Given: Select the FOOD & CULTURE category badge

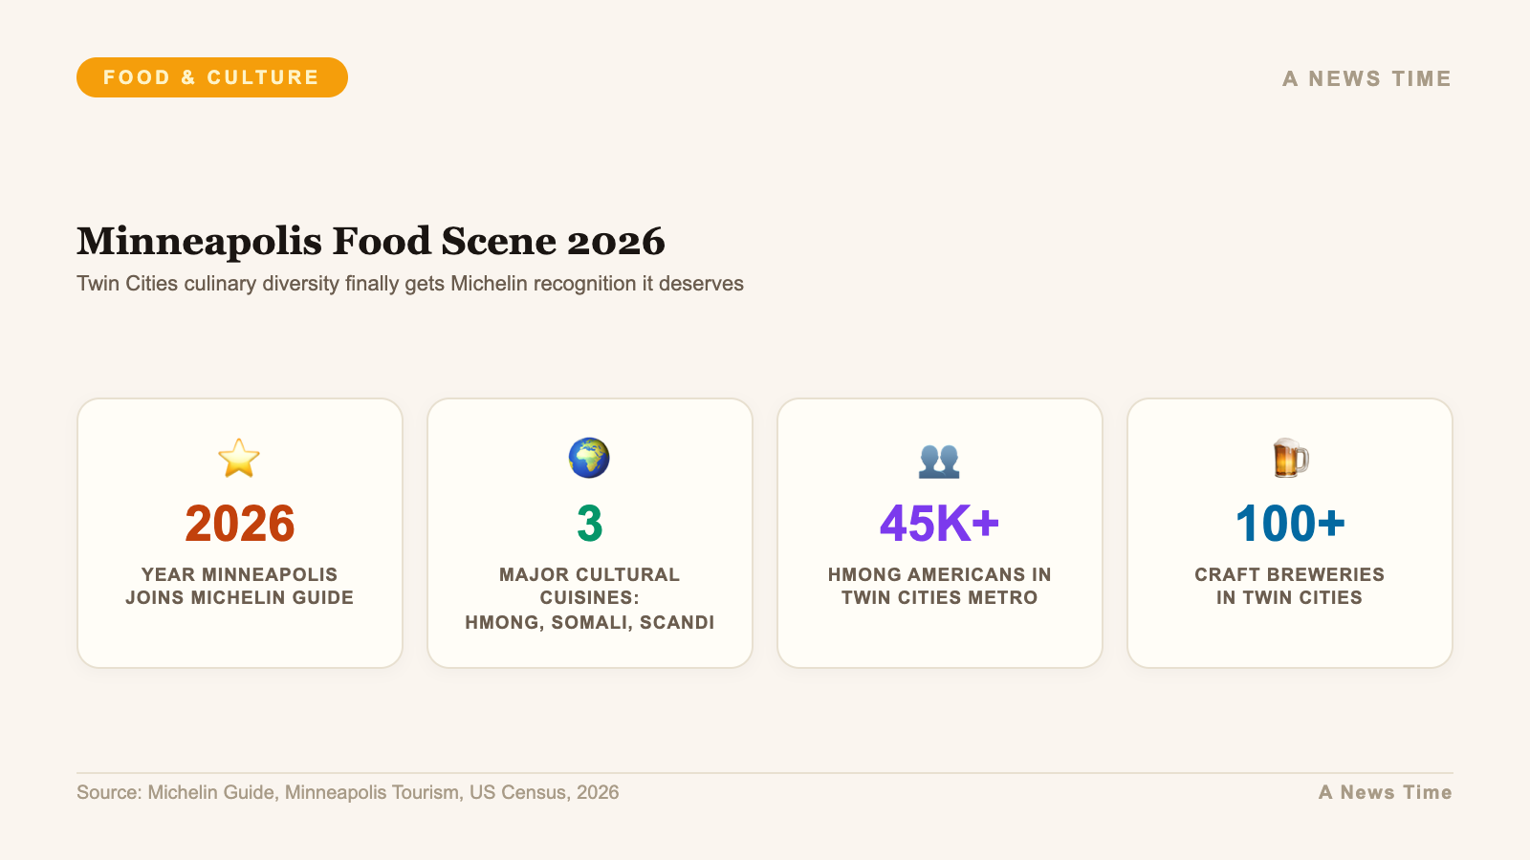Looking at the screenshot, I should [x=211, y=77].
